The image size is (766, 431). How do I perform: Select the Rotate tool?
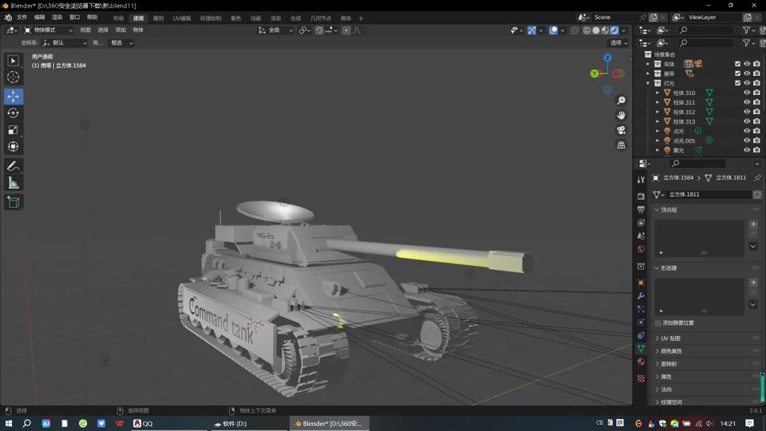(13, 113)
